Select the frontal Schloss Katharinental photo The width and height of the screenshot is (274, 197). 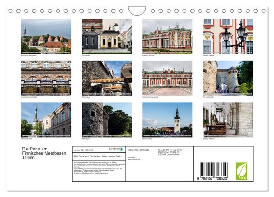(168, 78)
